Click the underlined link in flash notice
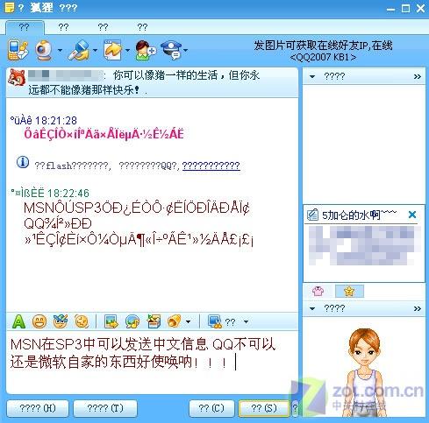The width and height of the screenshot is (429, 423). 211,166
